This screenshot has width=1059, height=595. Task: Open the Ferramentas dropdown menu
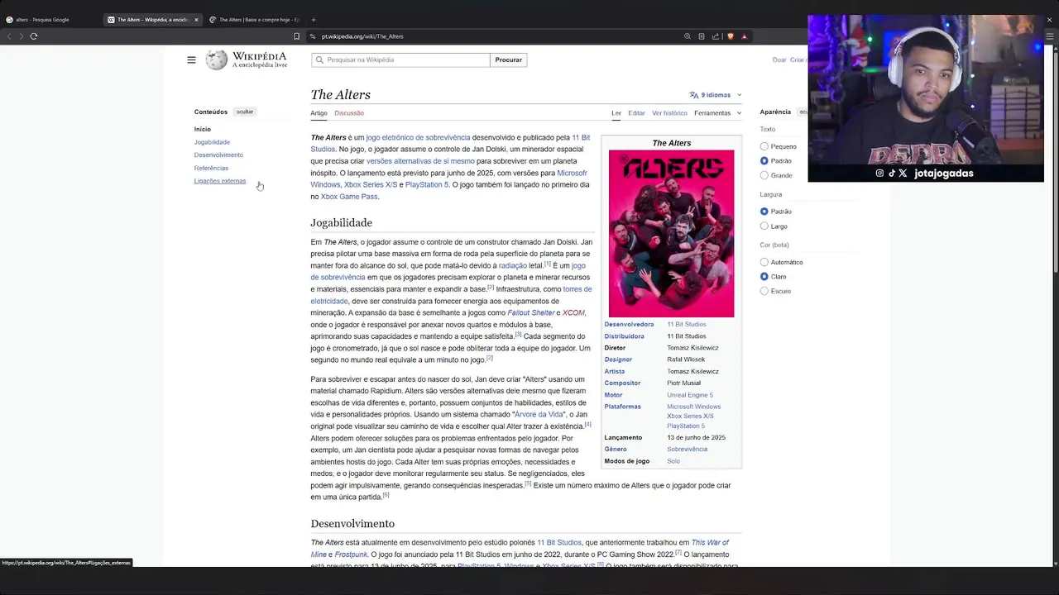[717, 113]
